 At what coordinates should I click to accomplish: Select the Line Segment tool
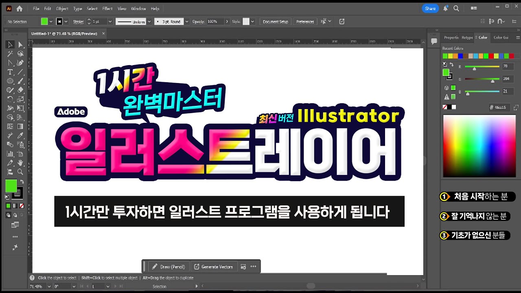20,72
